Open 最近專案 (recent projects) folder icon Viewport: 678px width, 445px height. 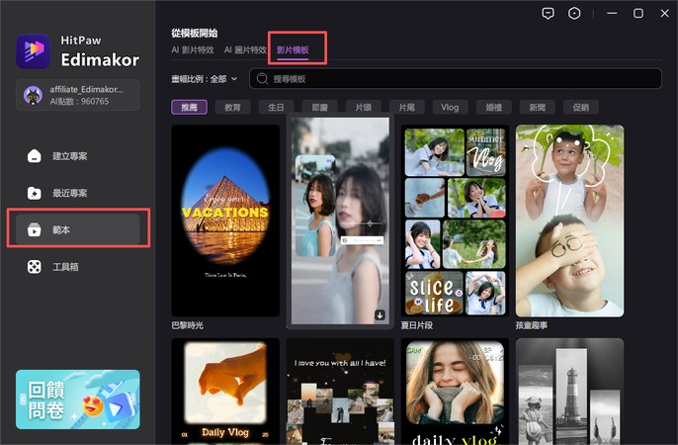35,193
